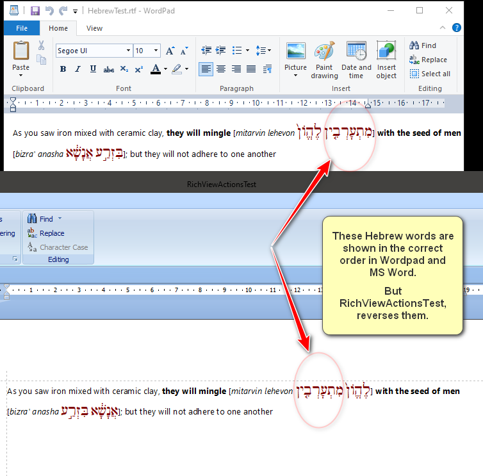The width and height of the screenshot is (483, 476).
Task: Click the Insert object icon
Action: tap(386, 60)
